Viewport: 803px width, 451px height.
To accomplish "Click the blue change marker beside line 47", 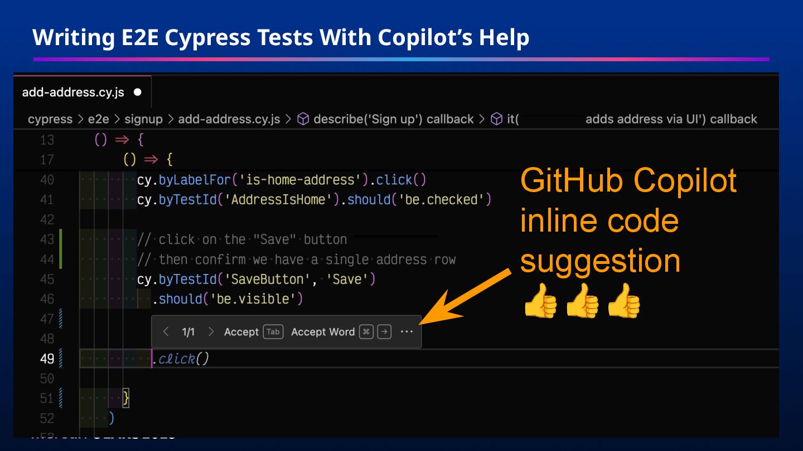I will 60,320.
